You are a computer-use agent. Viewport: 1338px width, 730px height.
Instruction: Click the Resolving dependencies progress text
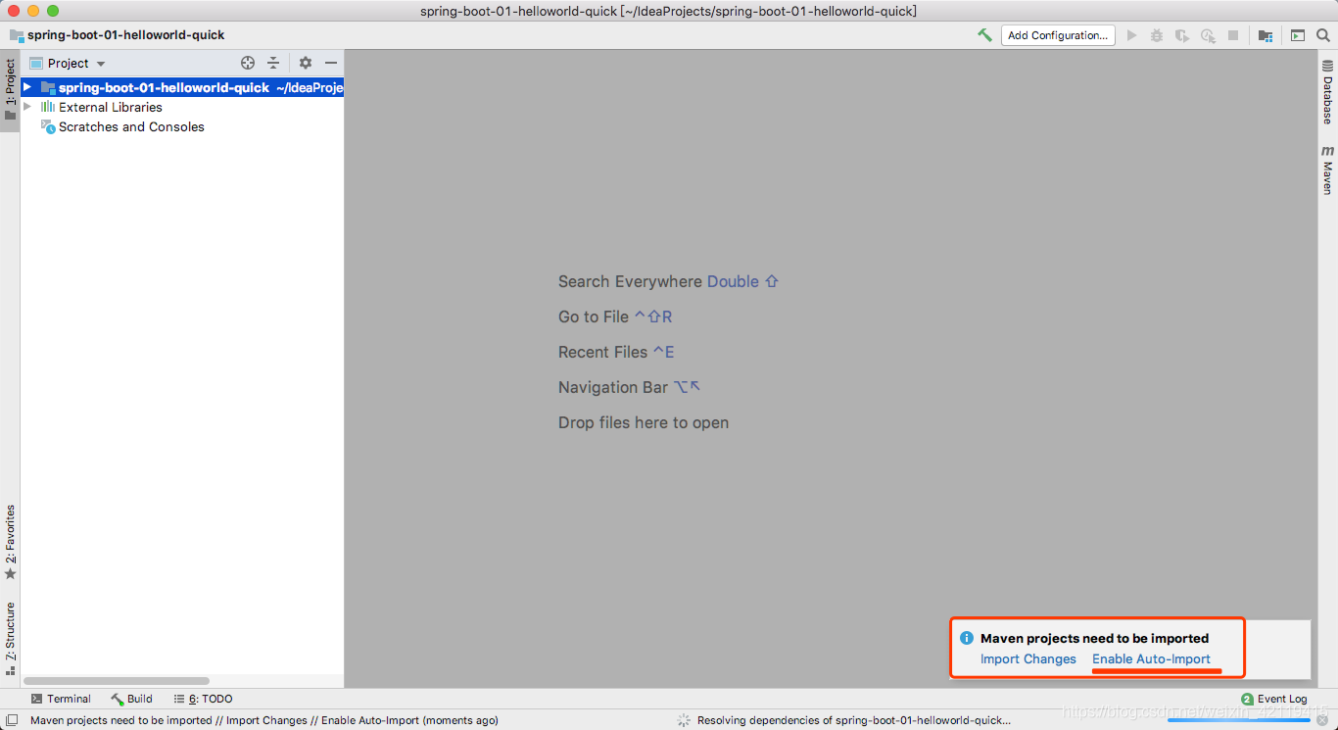click(x=854, y=720)
